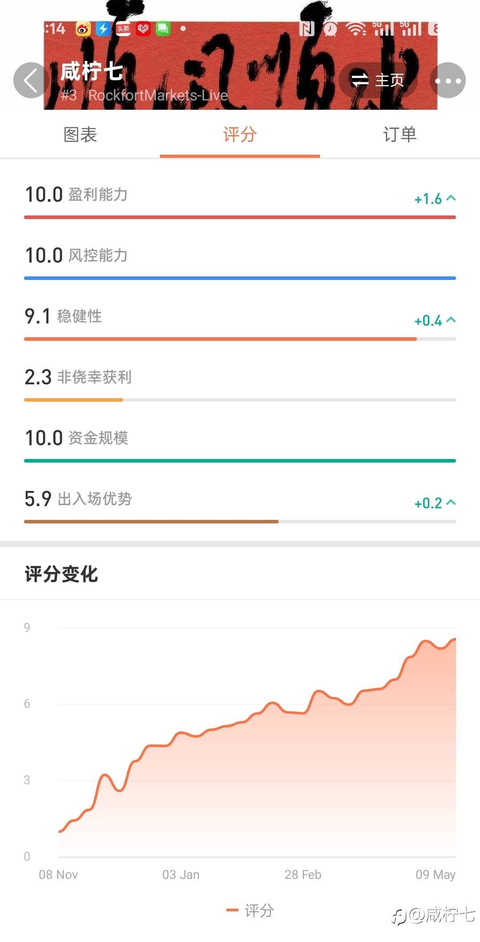This screenshot has height=942, width=480.
Task: Tap the Toutiao notification icon
Action: click(x=123, y=29)
